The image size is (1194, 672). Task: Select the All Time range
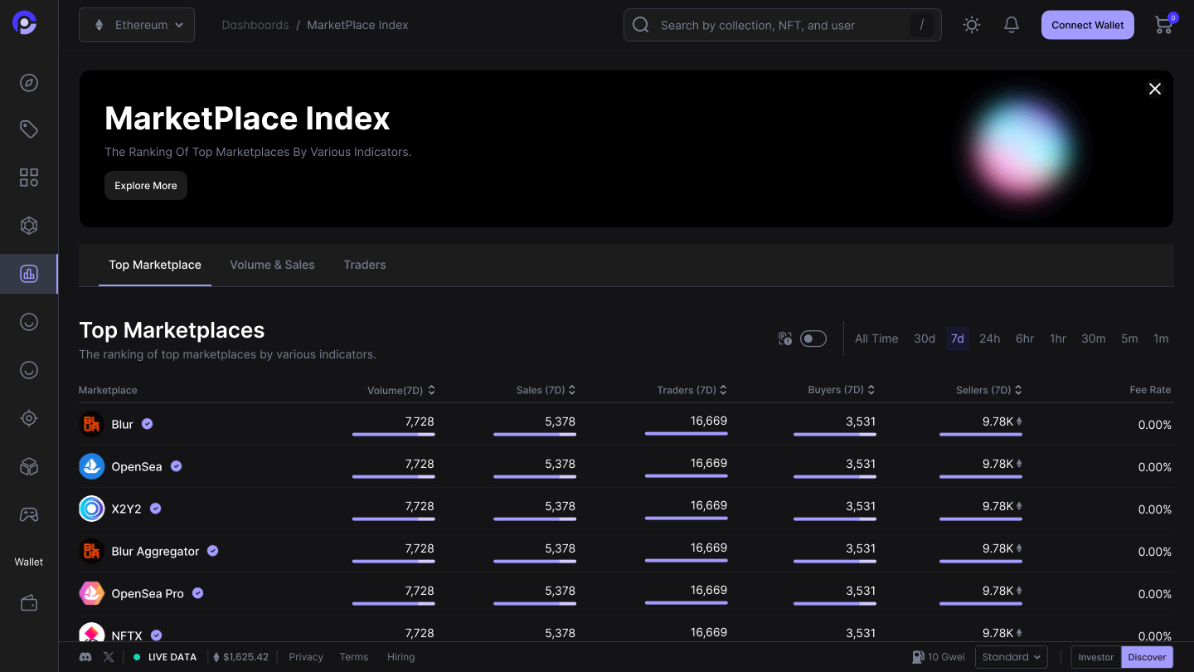click(876, 338)
